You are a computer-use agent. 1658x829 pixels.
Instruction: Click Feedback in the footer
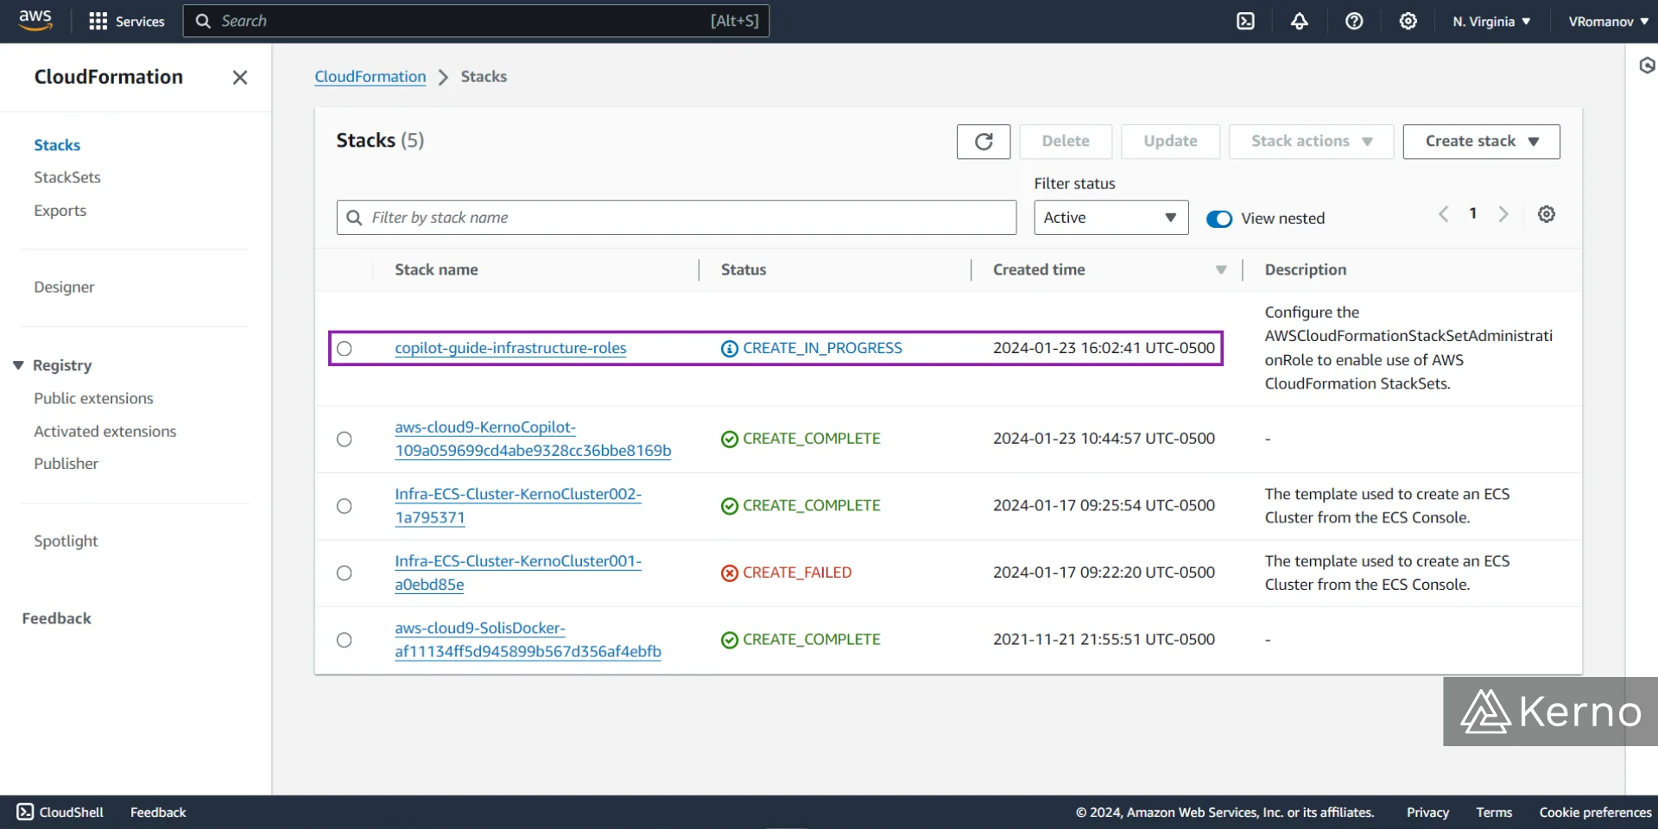[158, 813]
